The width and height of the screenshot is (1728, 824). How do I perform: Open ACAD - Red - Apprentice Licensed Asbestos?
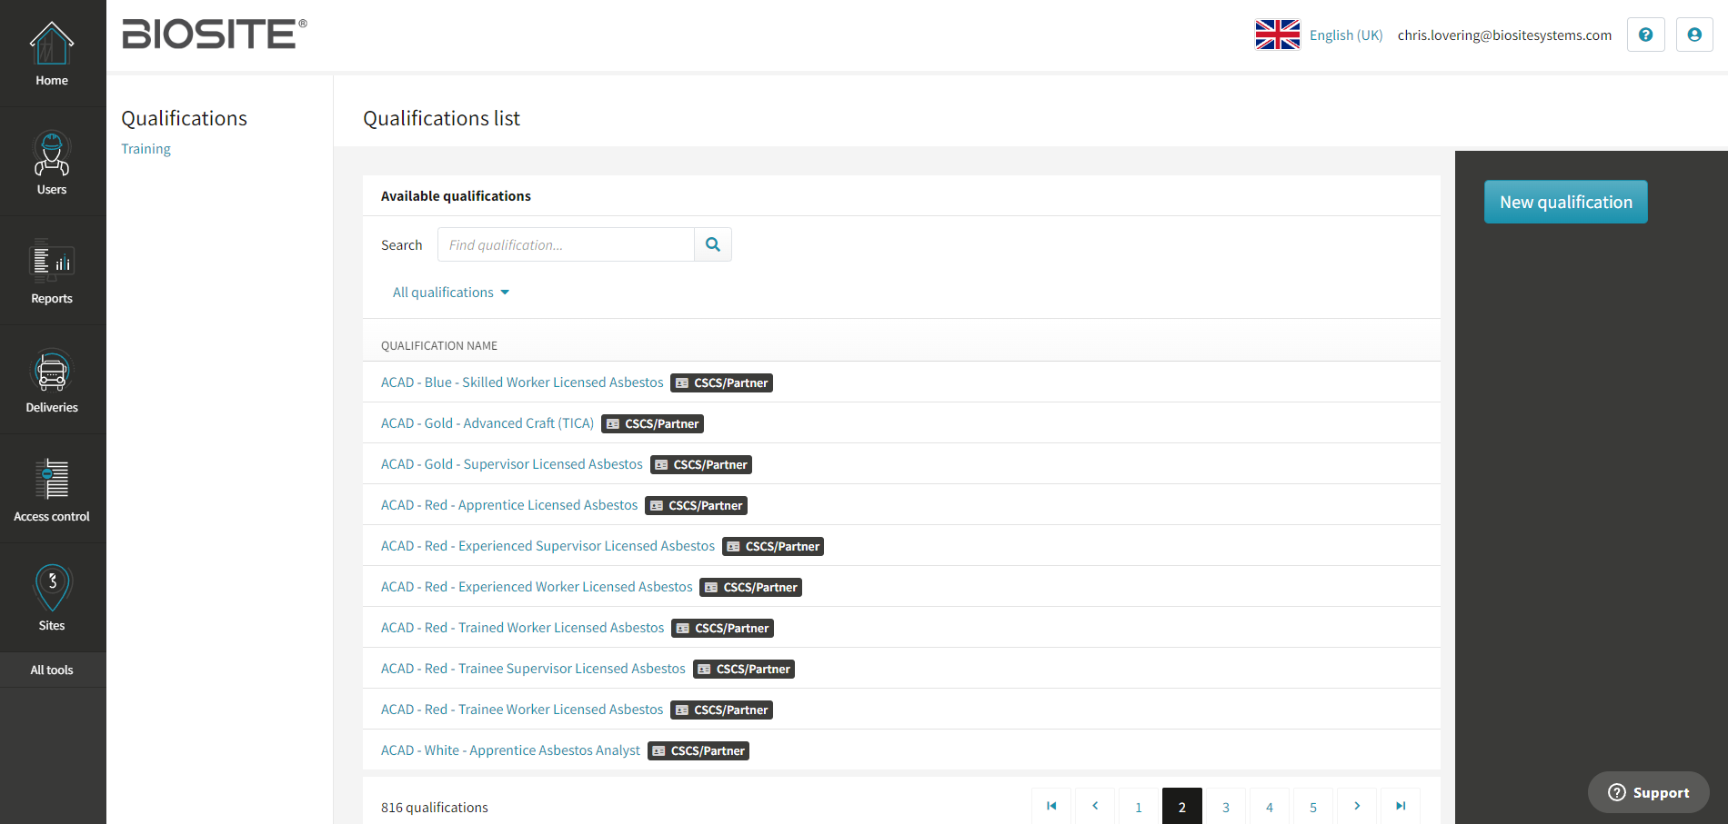pos(509,505)
